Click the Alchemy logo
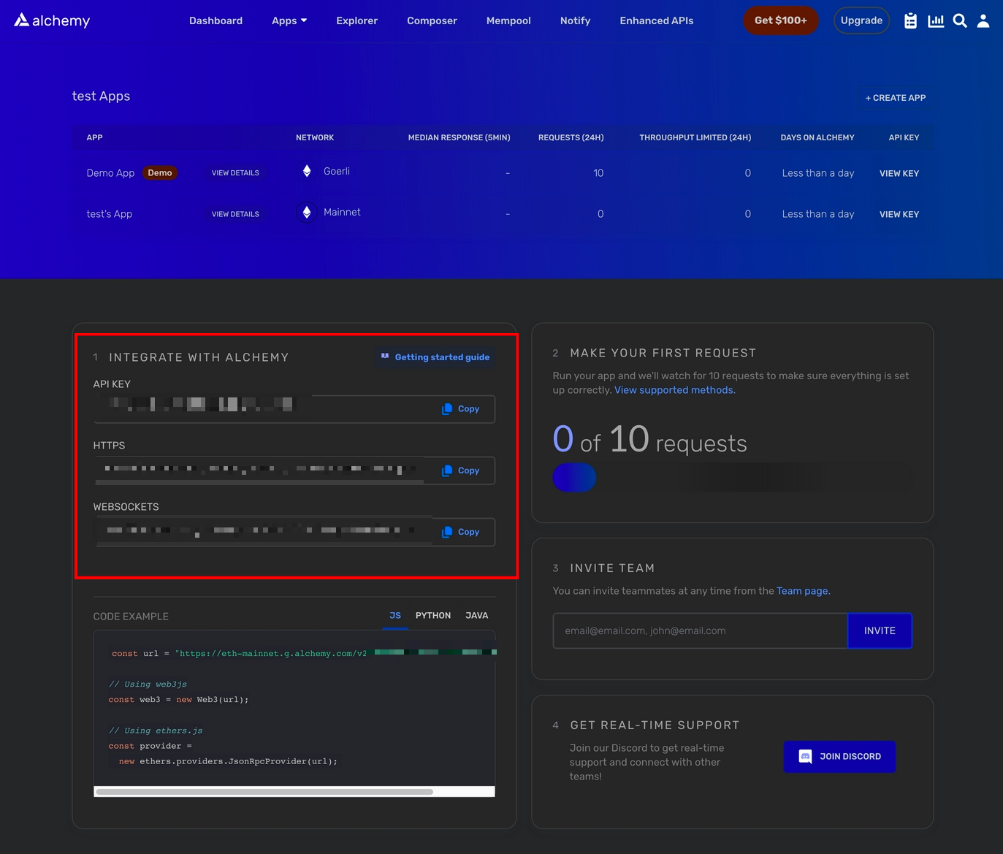 tap(52, 20)
